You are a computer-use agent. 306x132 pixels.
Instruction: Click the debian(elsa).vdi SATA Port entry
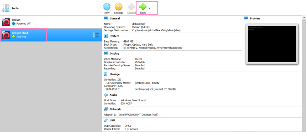tap(155, 89)
